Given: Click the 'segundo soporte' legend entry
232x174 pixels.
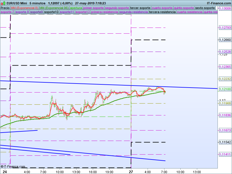Looking at the screenshot, I should coord(117,8).
